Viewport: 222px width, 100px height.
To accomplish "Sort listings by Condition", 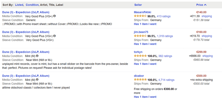I will 32,5.
